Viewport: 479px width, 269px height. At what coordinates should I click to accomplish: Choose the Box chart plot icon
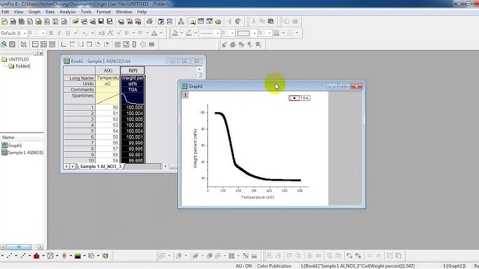[x=64, y=256]
